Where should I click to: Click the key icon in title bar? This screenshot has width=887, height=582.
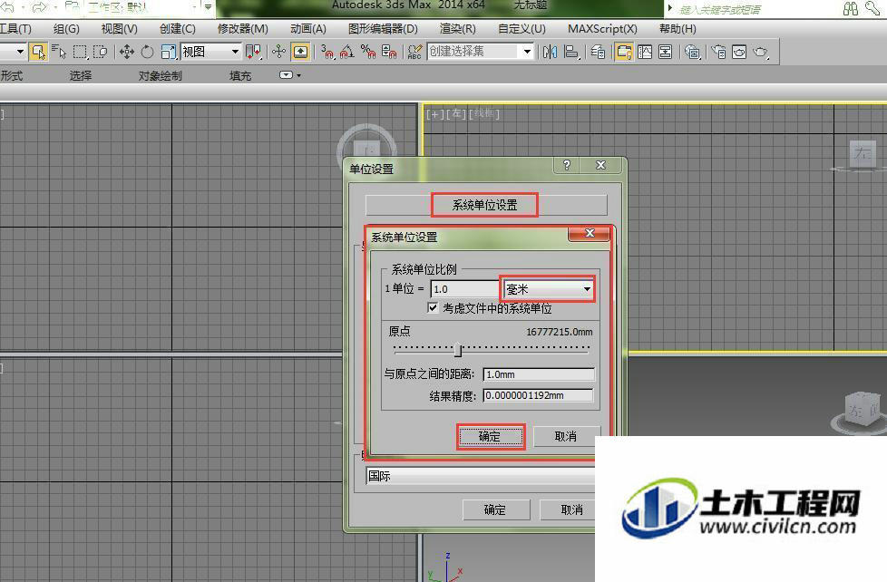coord(872,8)
